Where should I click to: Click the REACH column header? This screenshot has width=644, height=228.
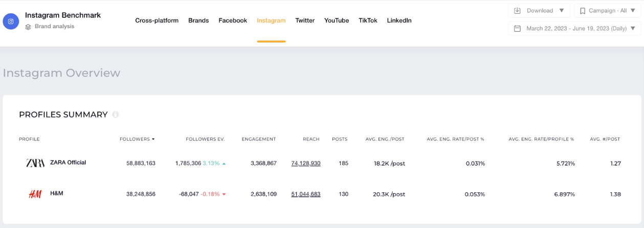(x=311, y=139)
